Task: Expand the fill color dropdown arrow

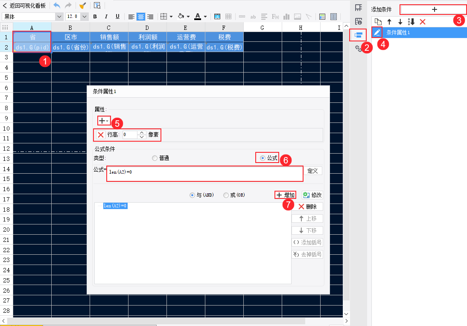Action: coord(188,17)
